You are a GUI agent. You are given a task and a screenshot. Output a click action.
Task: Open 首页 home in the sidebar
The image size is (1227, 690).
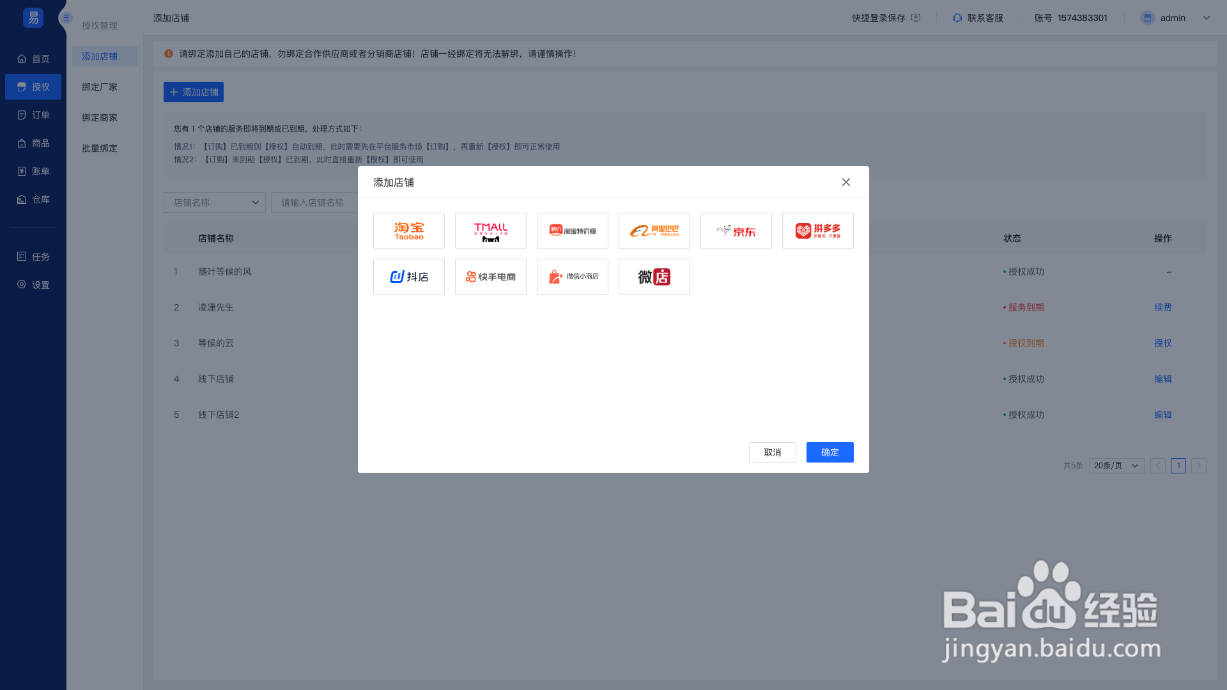tap(33, 59)
